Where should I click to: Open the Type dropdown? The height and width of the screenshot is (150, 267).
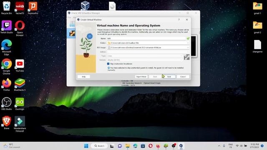pos(181,56)
